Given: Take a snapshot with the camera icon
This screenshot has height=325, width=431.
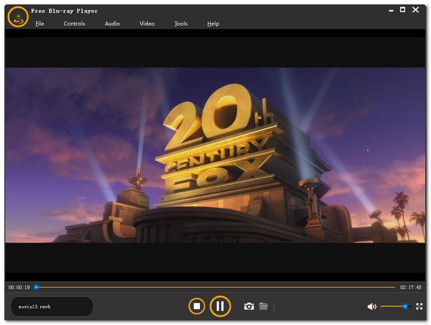Looking at the screenshot, I should pos(249,306).
